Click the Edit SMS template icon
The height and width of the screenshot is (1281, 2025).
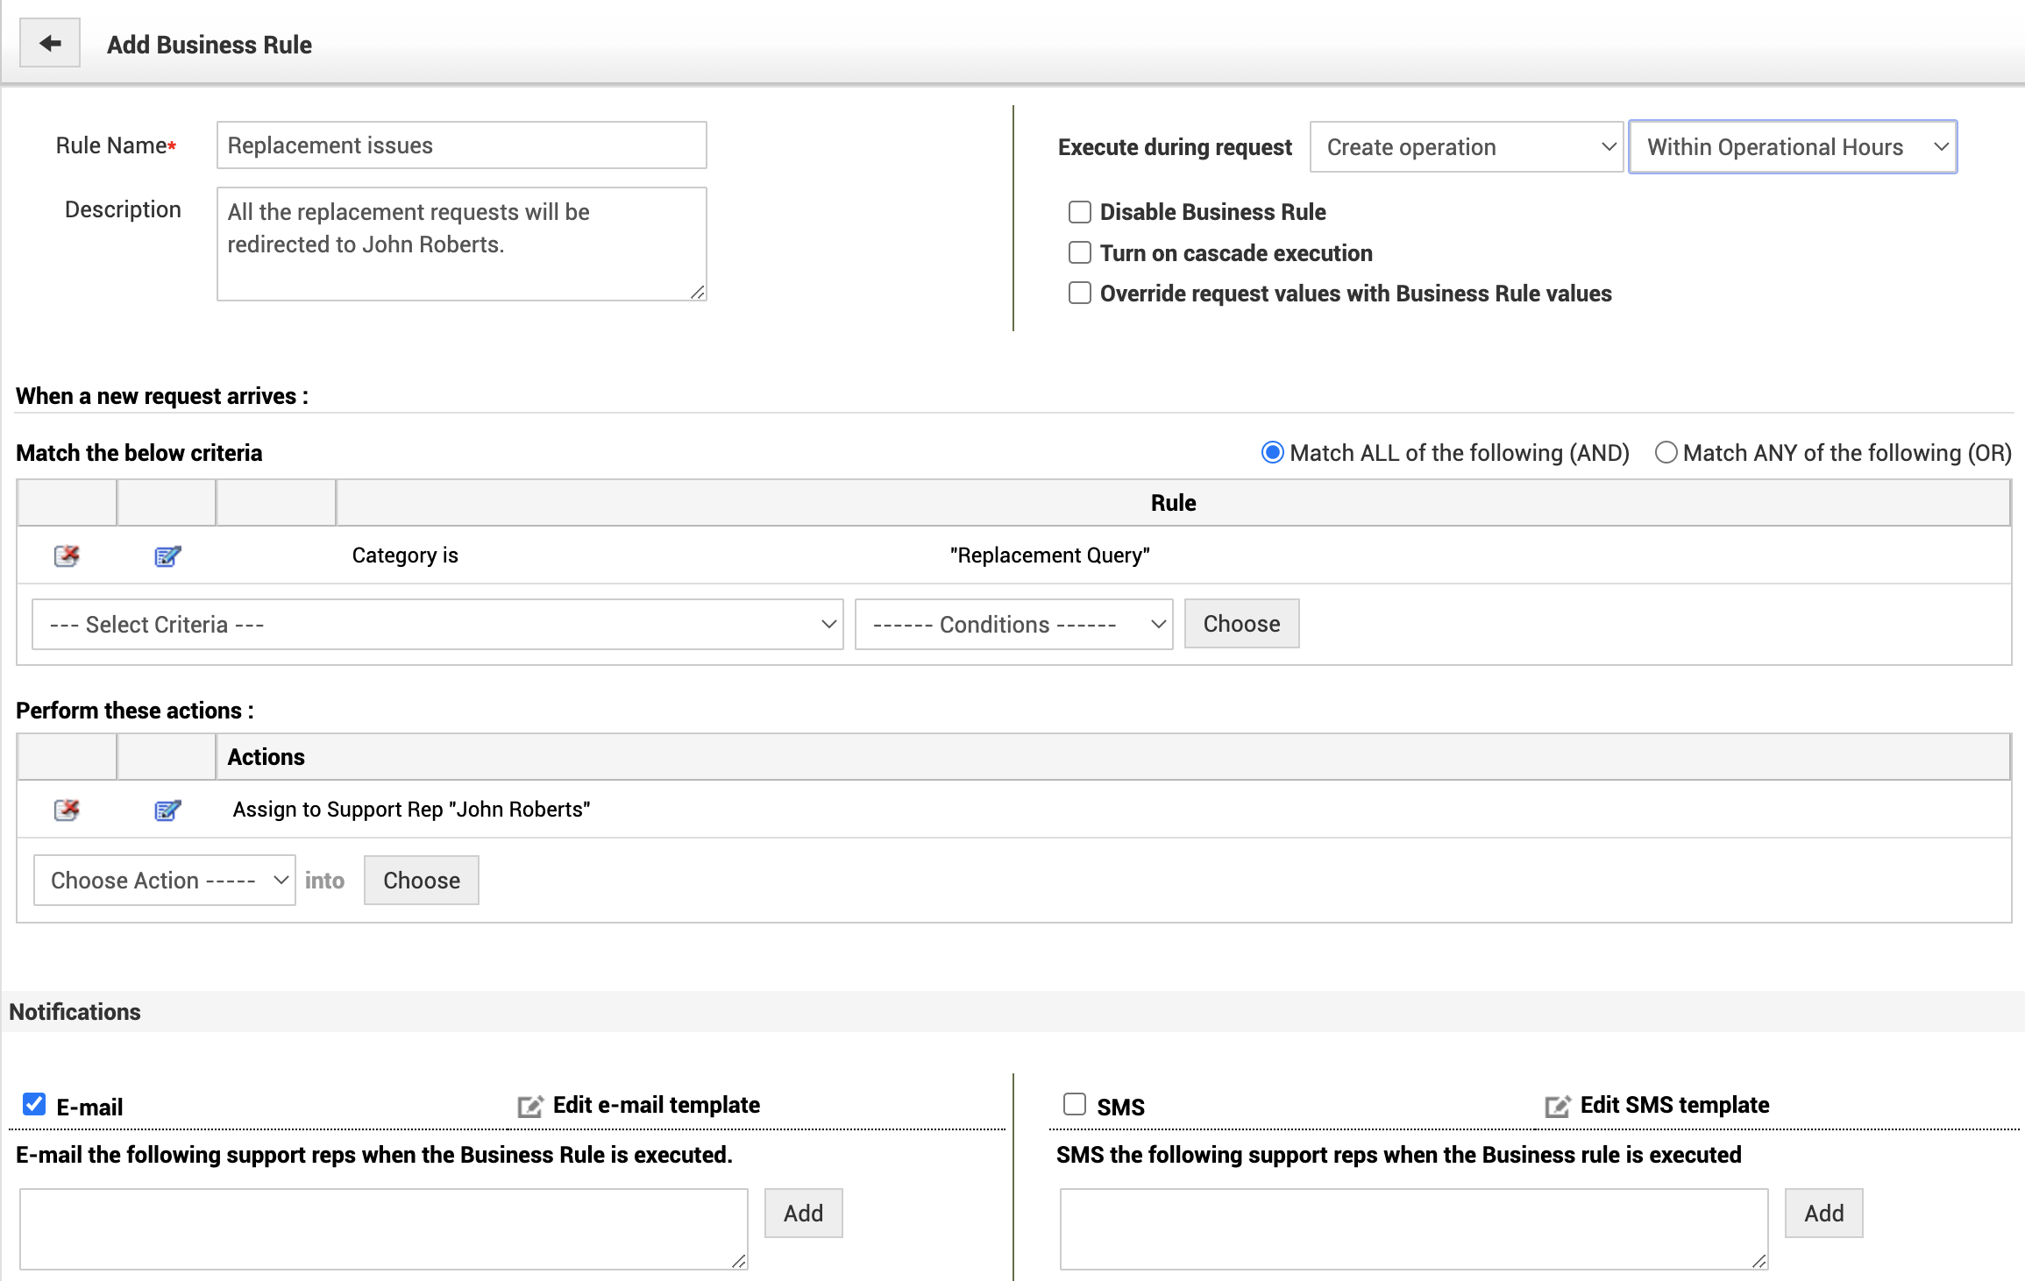click(x=1557, y=1107)
